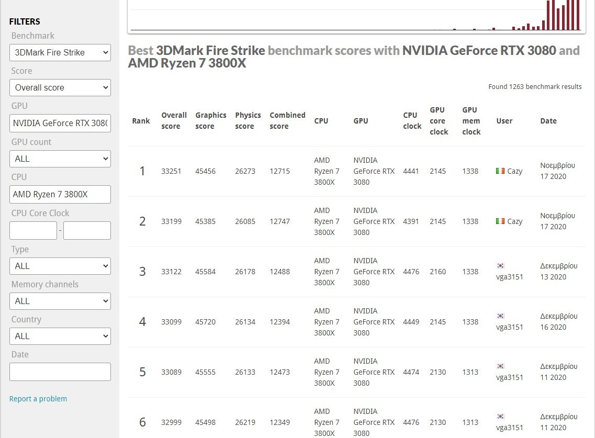Click the Rank column header
Viewport: 595px width, 438px height.
point(141,121)
